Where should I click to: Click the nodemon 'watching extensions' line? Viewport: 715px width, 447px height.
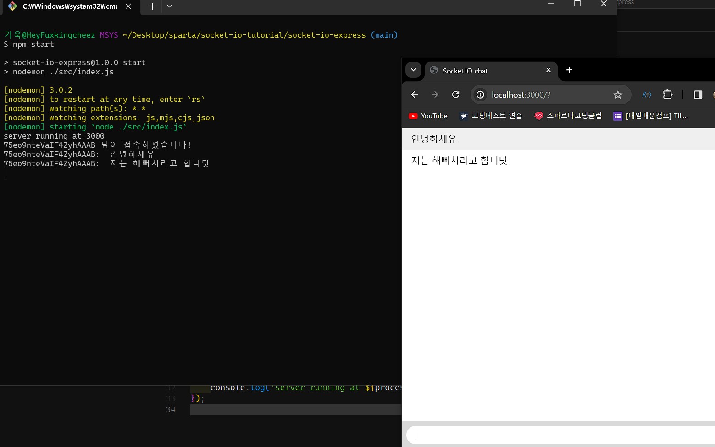109,118
